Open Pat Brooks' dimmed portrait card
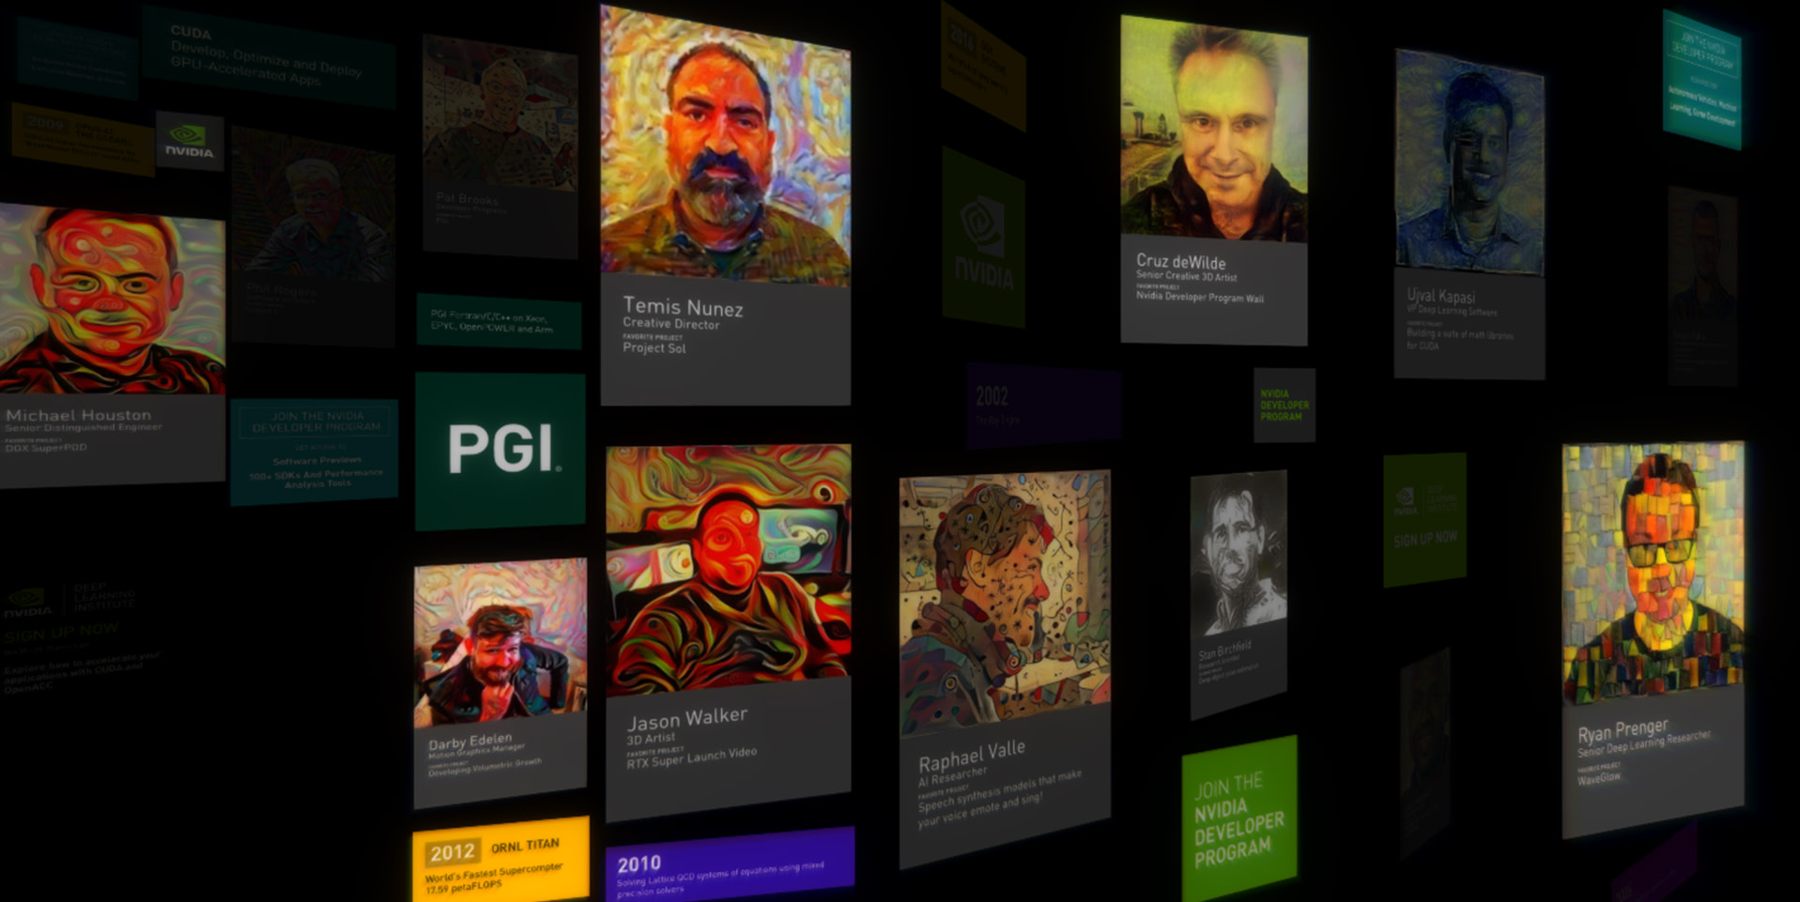 500,145
